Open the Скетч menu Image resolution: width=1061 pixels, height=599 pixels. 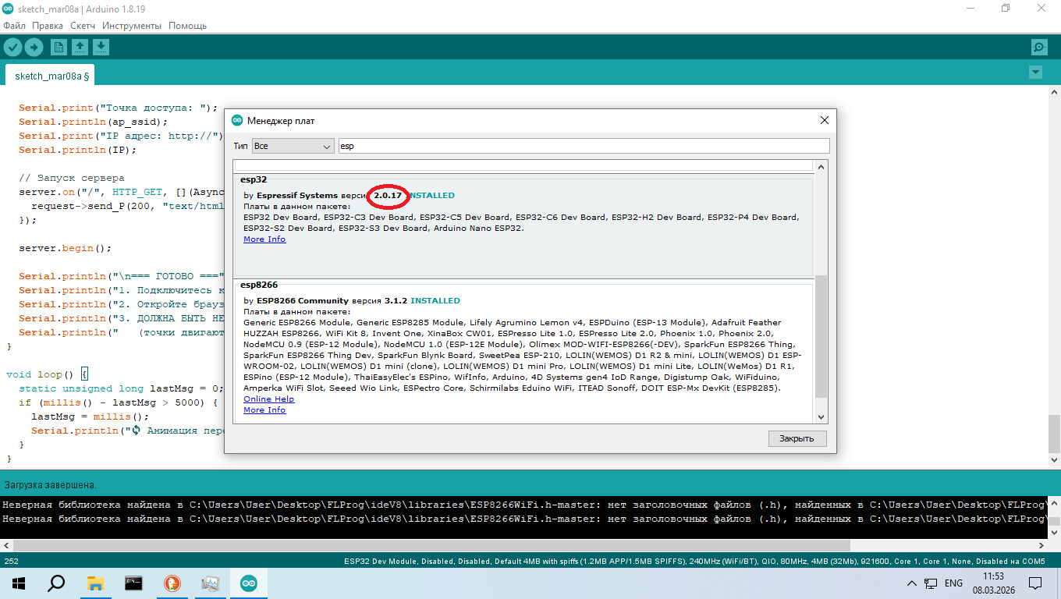pyautogui.click(x=83, y=26)
